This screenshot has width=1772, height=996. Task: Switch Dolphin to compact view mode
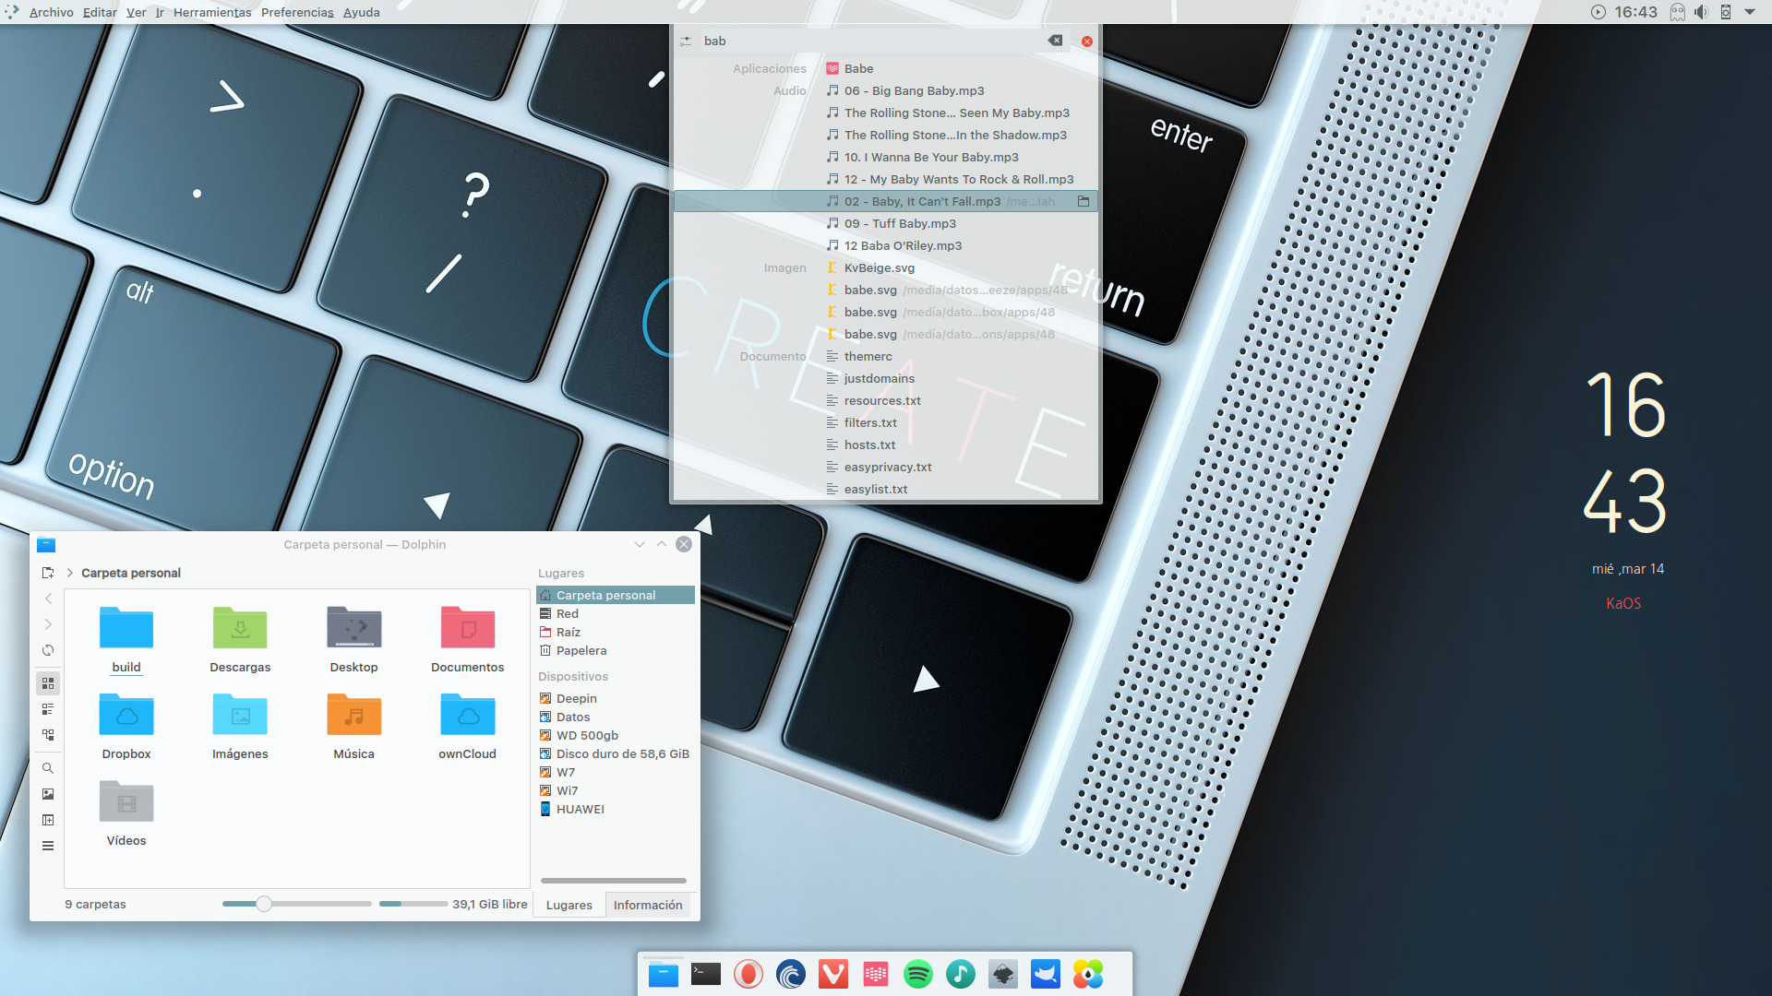point(48,709)
